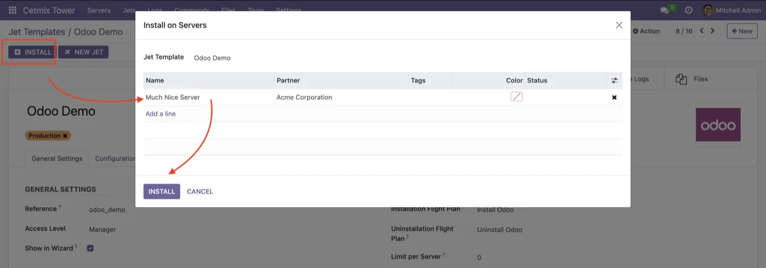Open the column settings adjust icon
The image size is (766, 268).
(614, 80)
